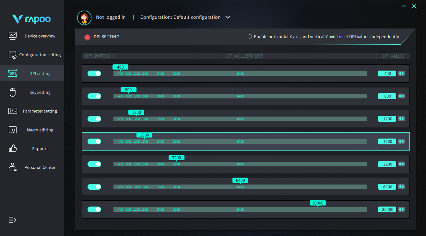Click the 1600 slider handle bubble

145,135
